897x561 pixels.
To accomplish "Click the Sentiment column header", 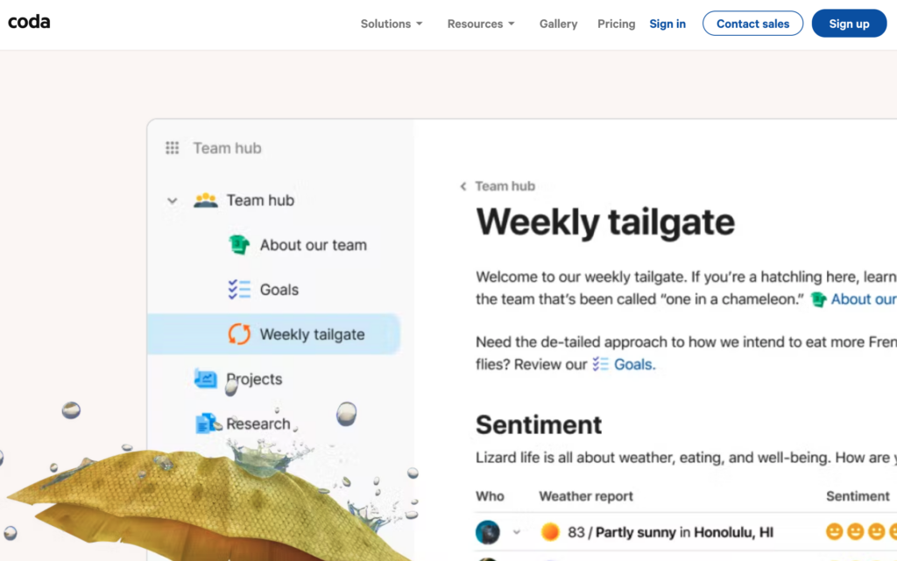I will (x=858, y=496).
